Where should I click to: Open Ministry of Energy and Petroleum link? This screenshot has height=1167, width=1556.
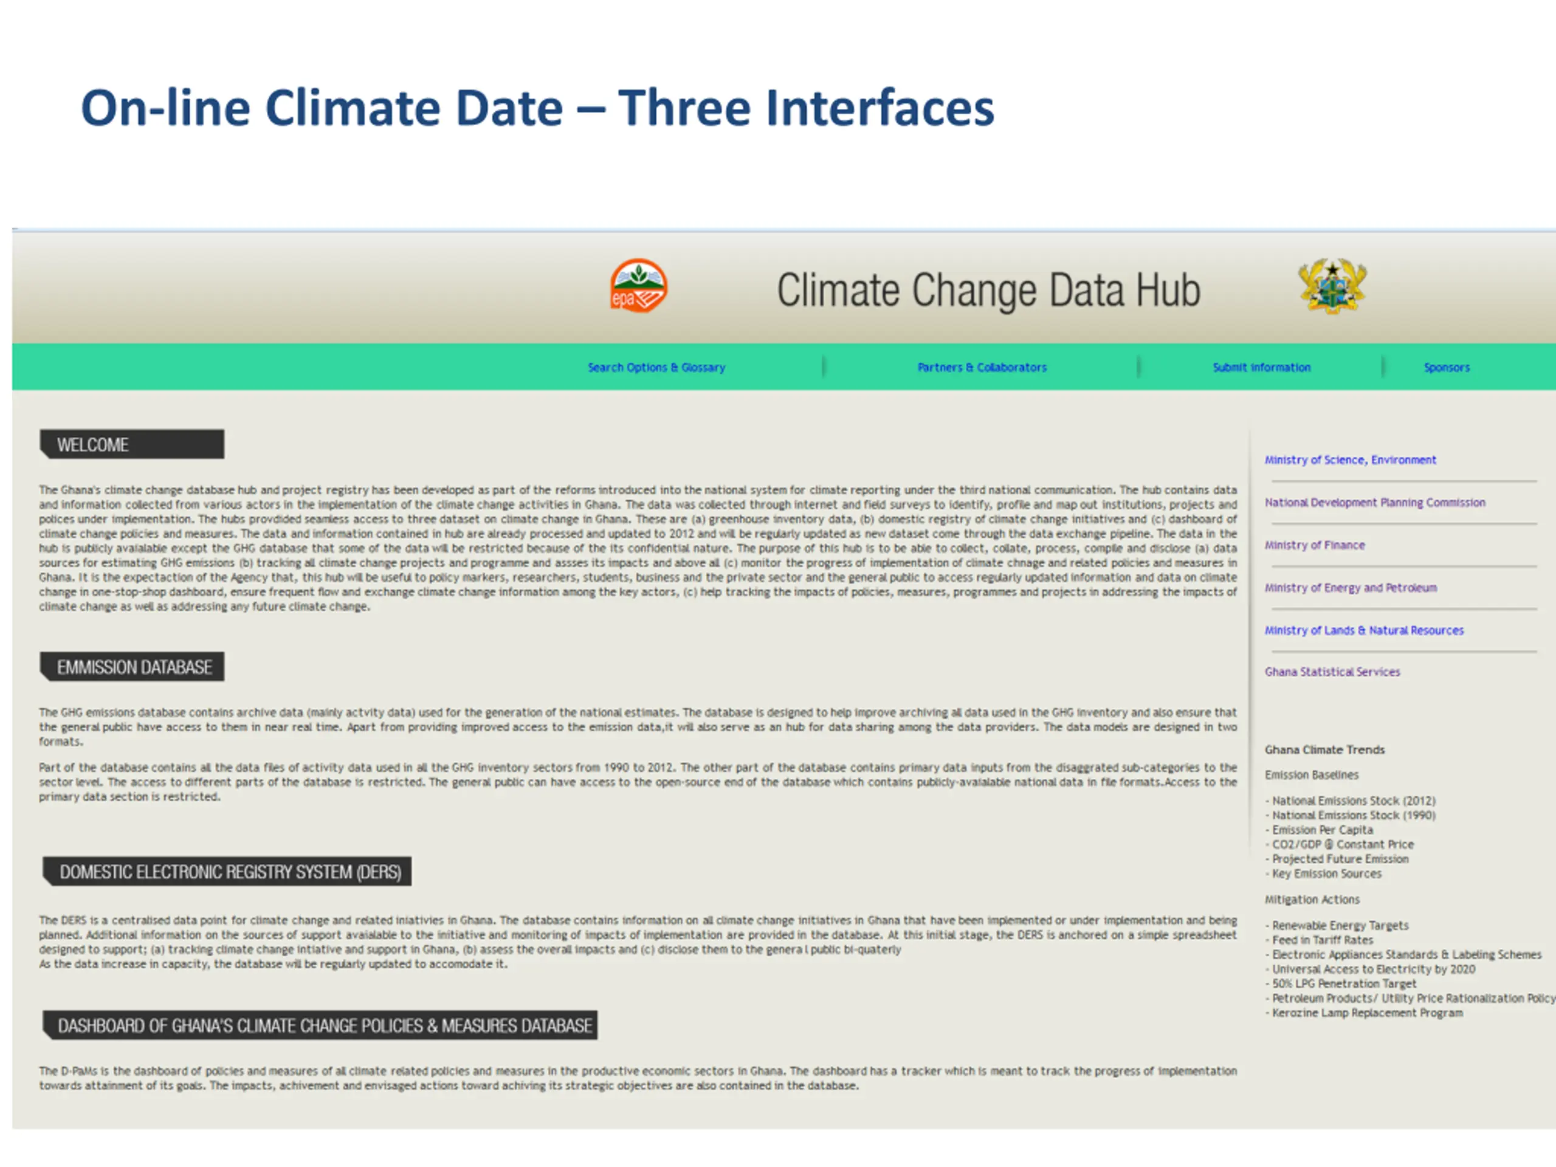coord(1351,587)
